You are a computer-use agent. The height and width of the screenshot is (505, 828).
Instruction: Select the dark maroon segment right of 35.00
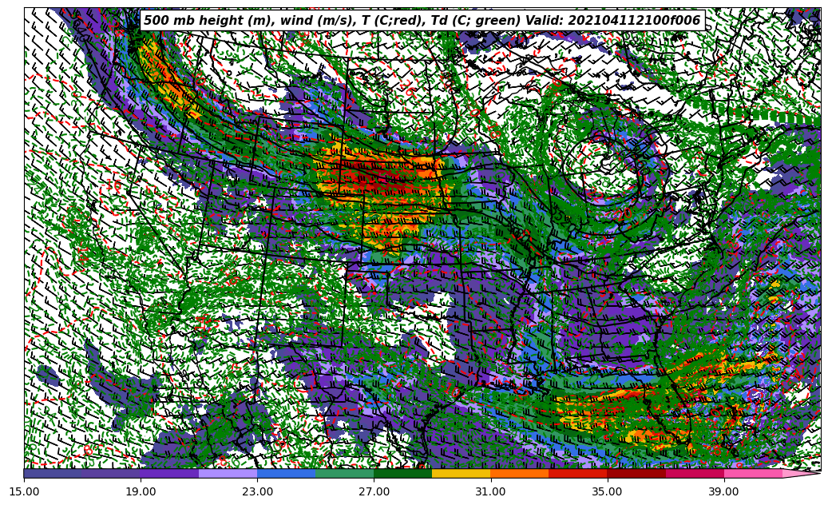coord(636,473)
